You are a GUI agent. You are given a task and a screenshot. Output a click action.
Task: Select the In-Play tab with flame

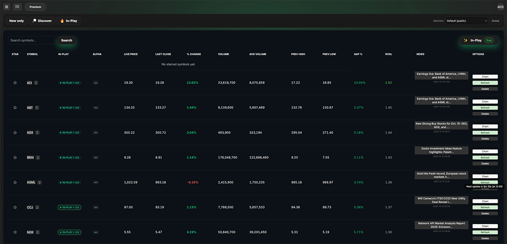tap(68, 21)
